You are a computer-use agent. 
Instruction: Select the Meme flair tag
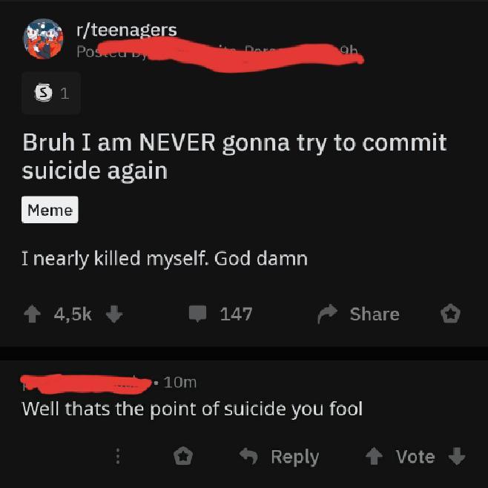tap(50, 210)
